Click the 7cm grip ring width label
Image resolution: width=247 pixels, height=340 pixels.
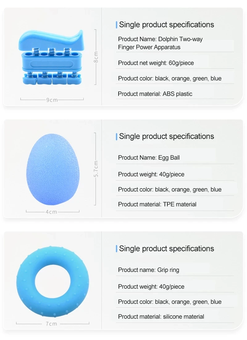pyautogui.click(x=52, y=324)
